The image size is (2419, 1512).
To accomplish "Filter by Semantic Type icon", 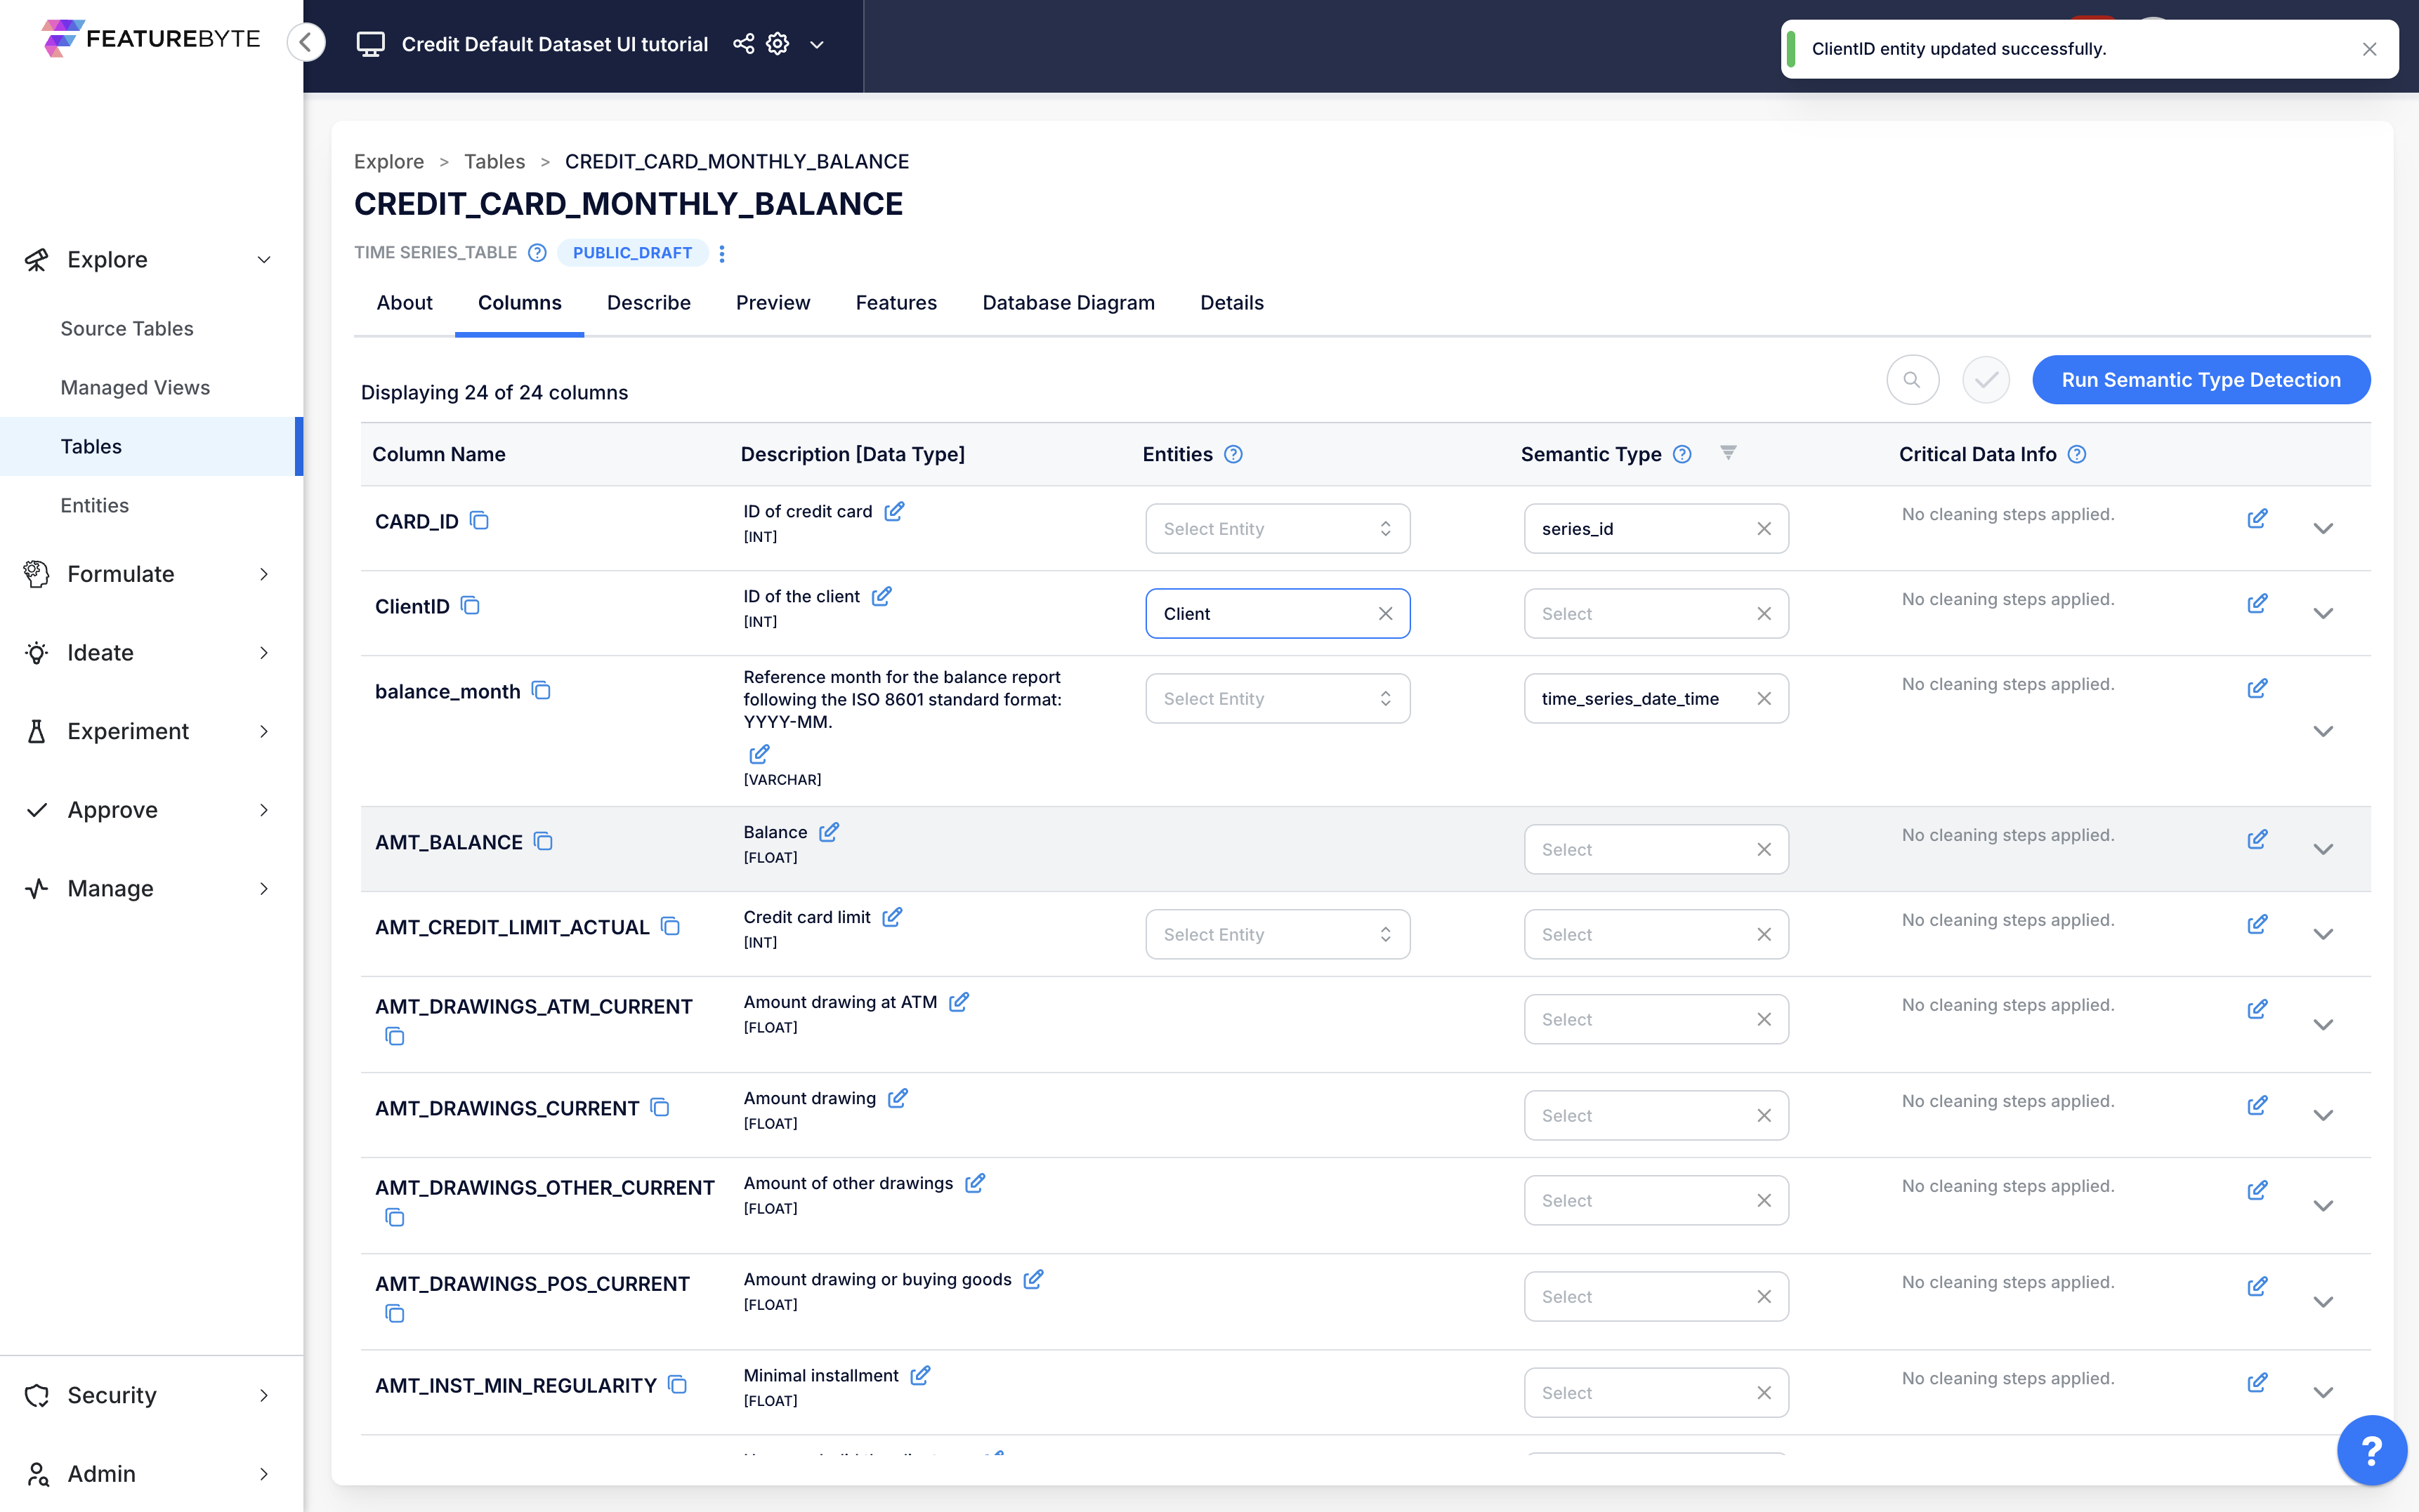I will point(1728,453).
